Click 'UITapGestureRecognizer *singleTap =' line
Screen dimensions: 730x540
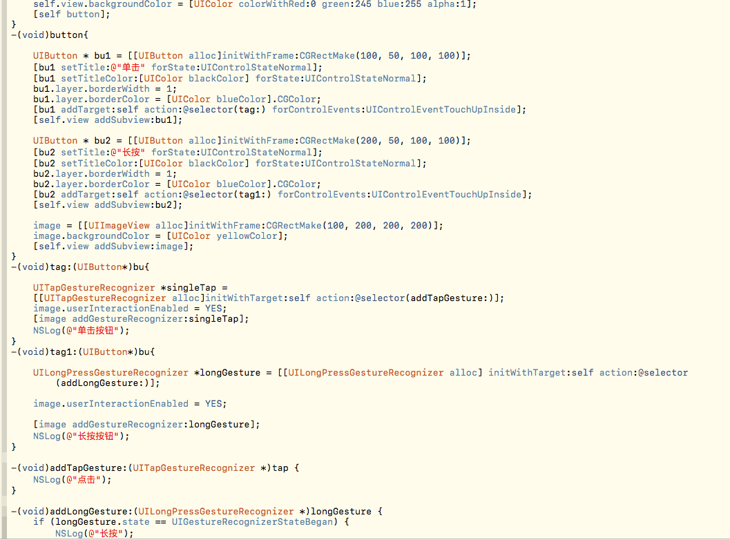[131, 288]
